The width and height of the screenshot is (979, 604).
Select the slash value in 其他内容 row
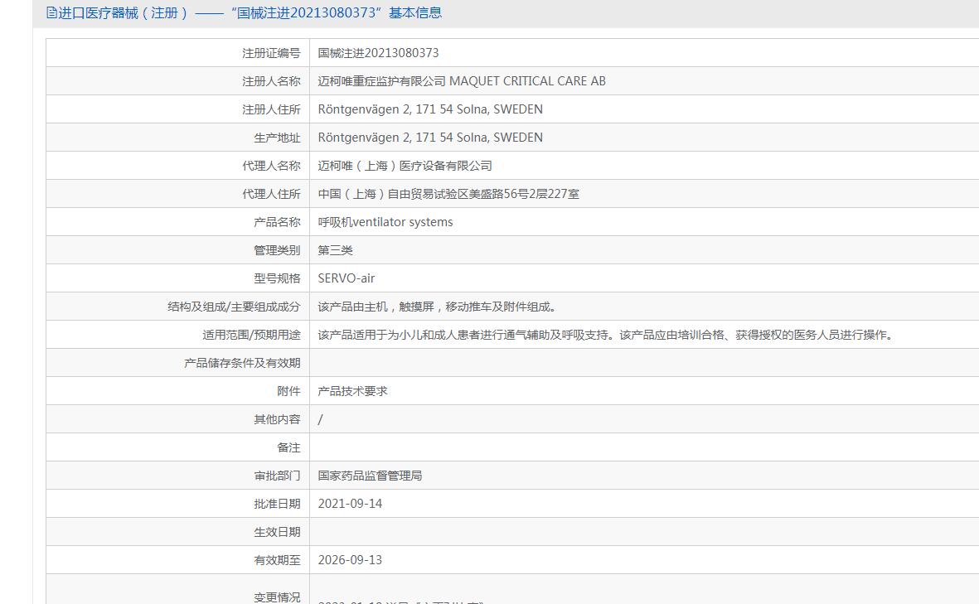pyautogui.click(x=320, y=419)
